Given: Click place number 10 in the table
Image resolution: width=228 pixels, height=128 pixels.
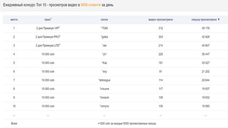Looking at the screenshot, I should tap(14, 106).
